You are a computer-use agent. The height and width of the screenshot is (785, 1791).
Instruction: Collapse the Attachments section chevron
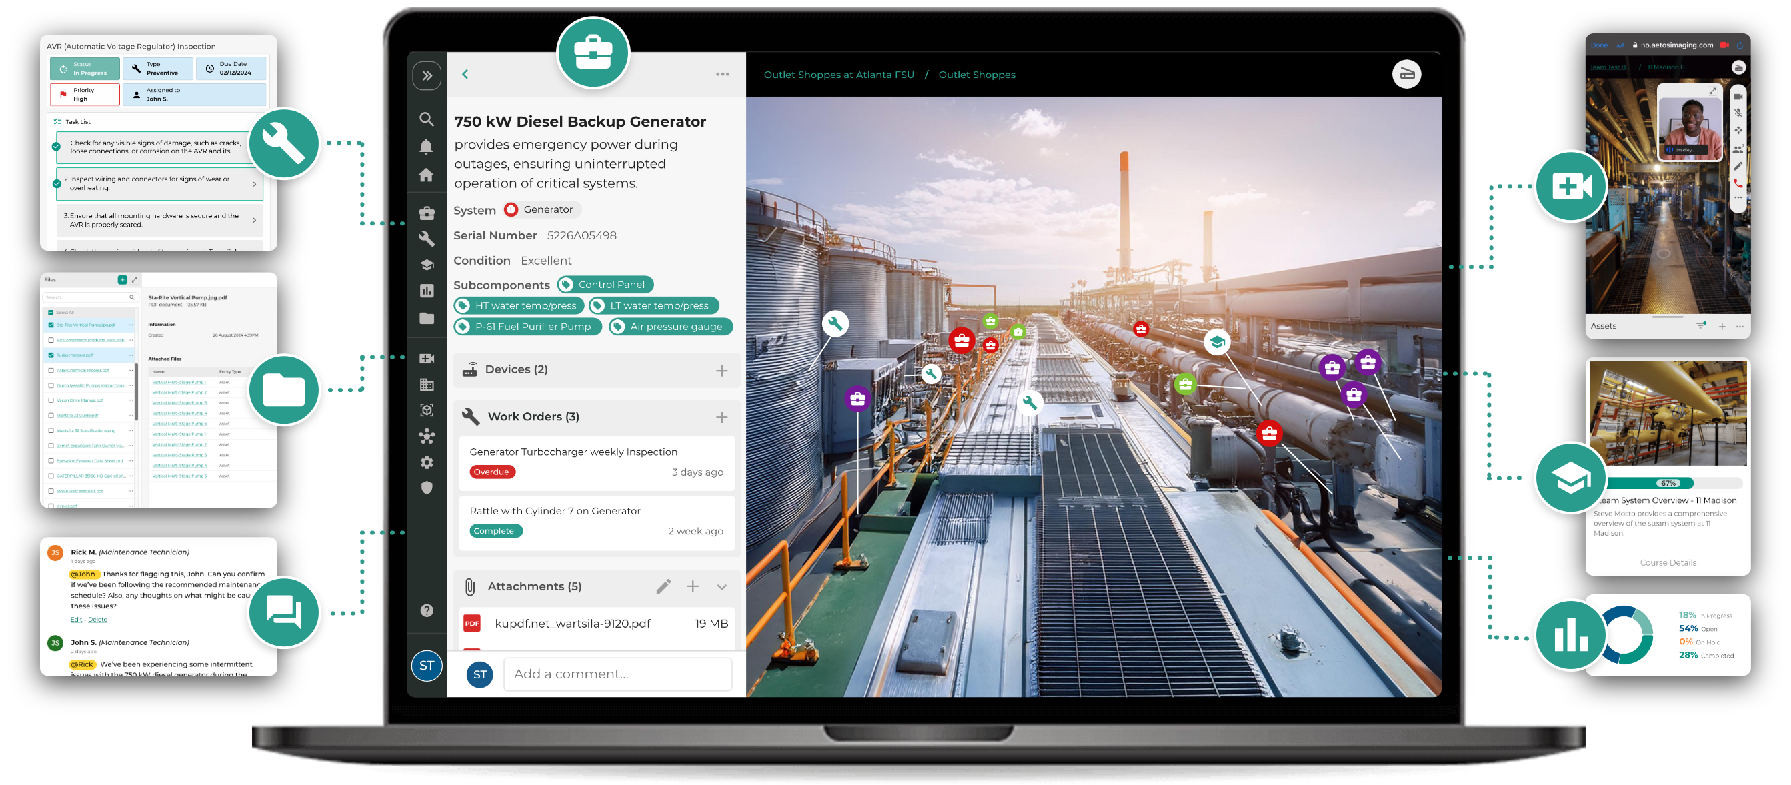tap(721, 587)
